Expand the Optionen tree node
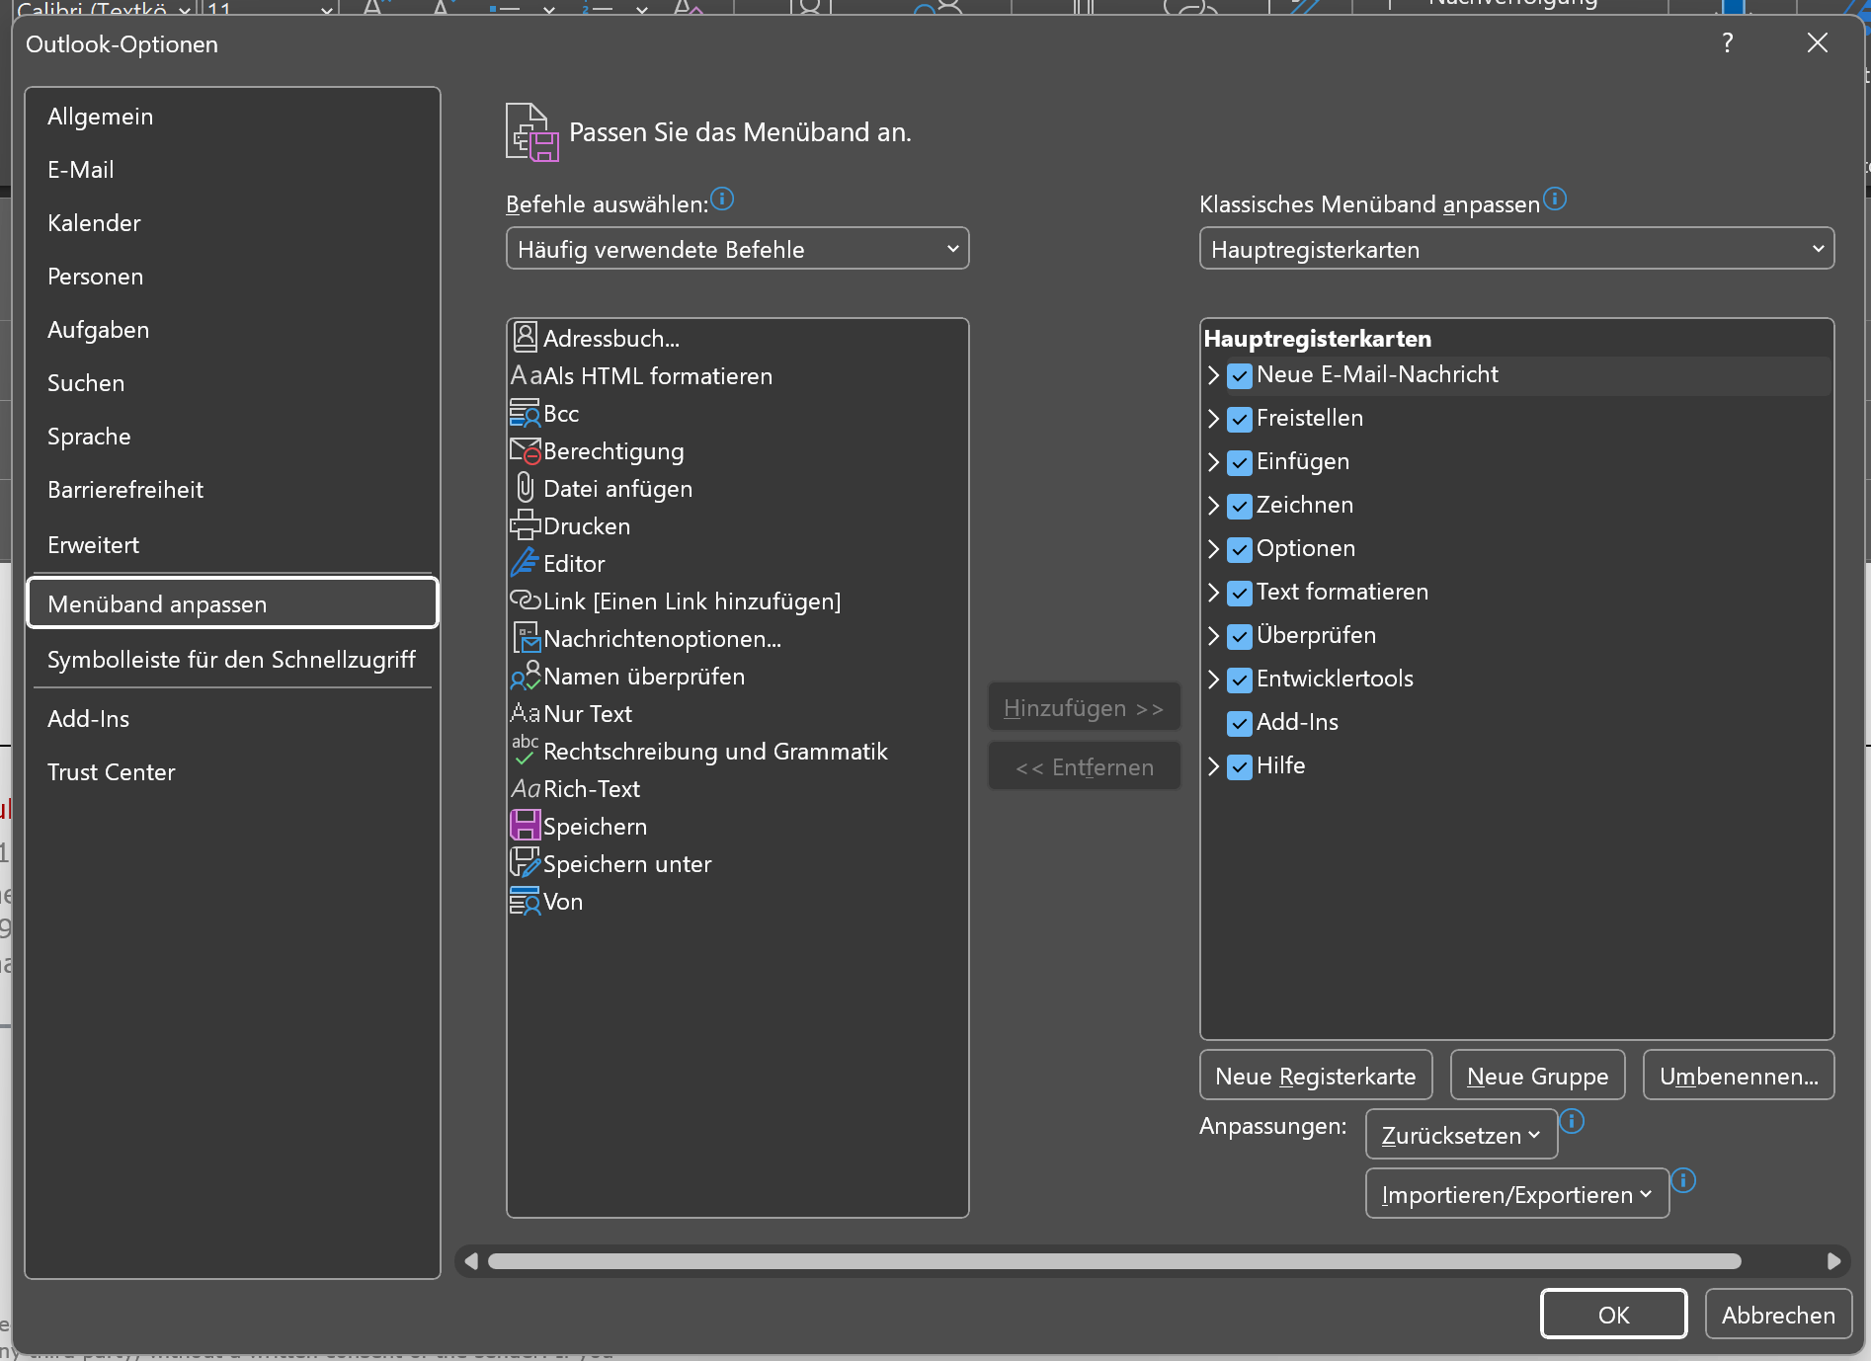The height and width of the screenshot is (1361, 1871). coord(1214,549)
